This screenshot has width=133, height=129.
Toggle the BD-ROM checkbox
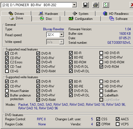click(x=71, y=62)
